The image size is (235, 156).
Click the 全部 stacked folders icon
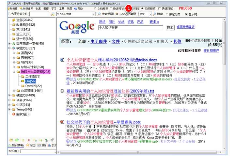pos(14,20)
